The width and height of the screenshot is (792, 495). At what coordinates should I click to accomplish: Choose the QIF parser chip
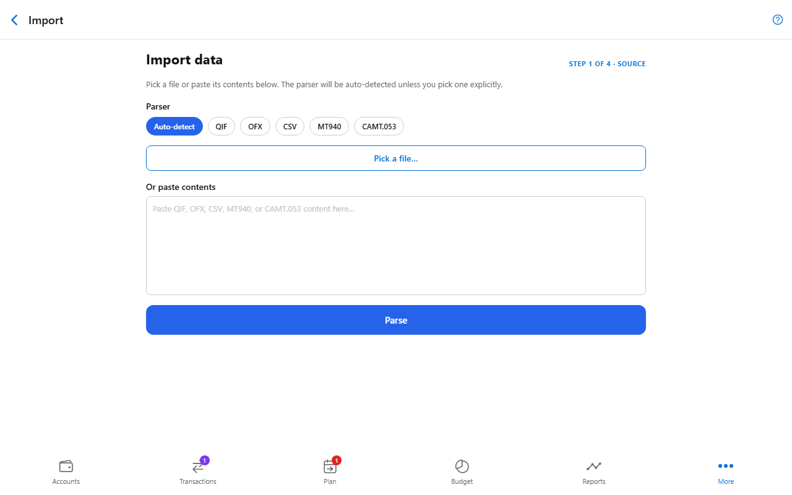pos(222,126)
